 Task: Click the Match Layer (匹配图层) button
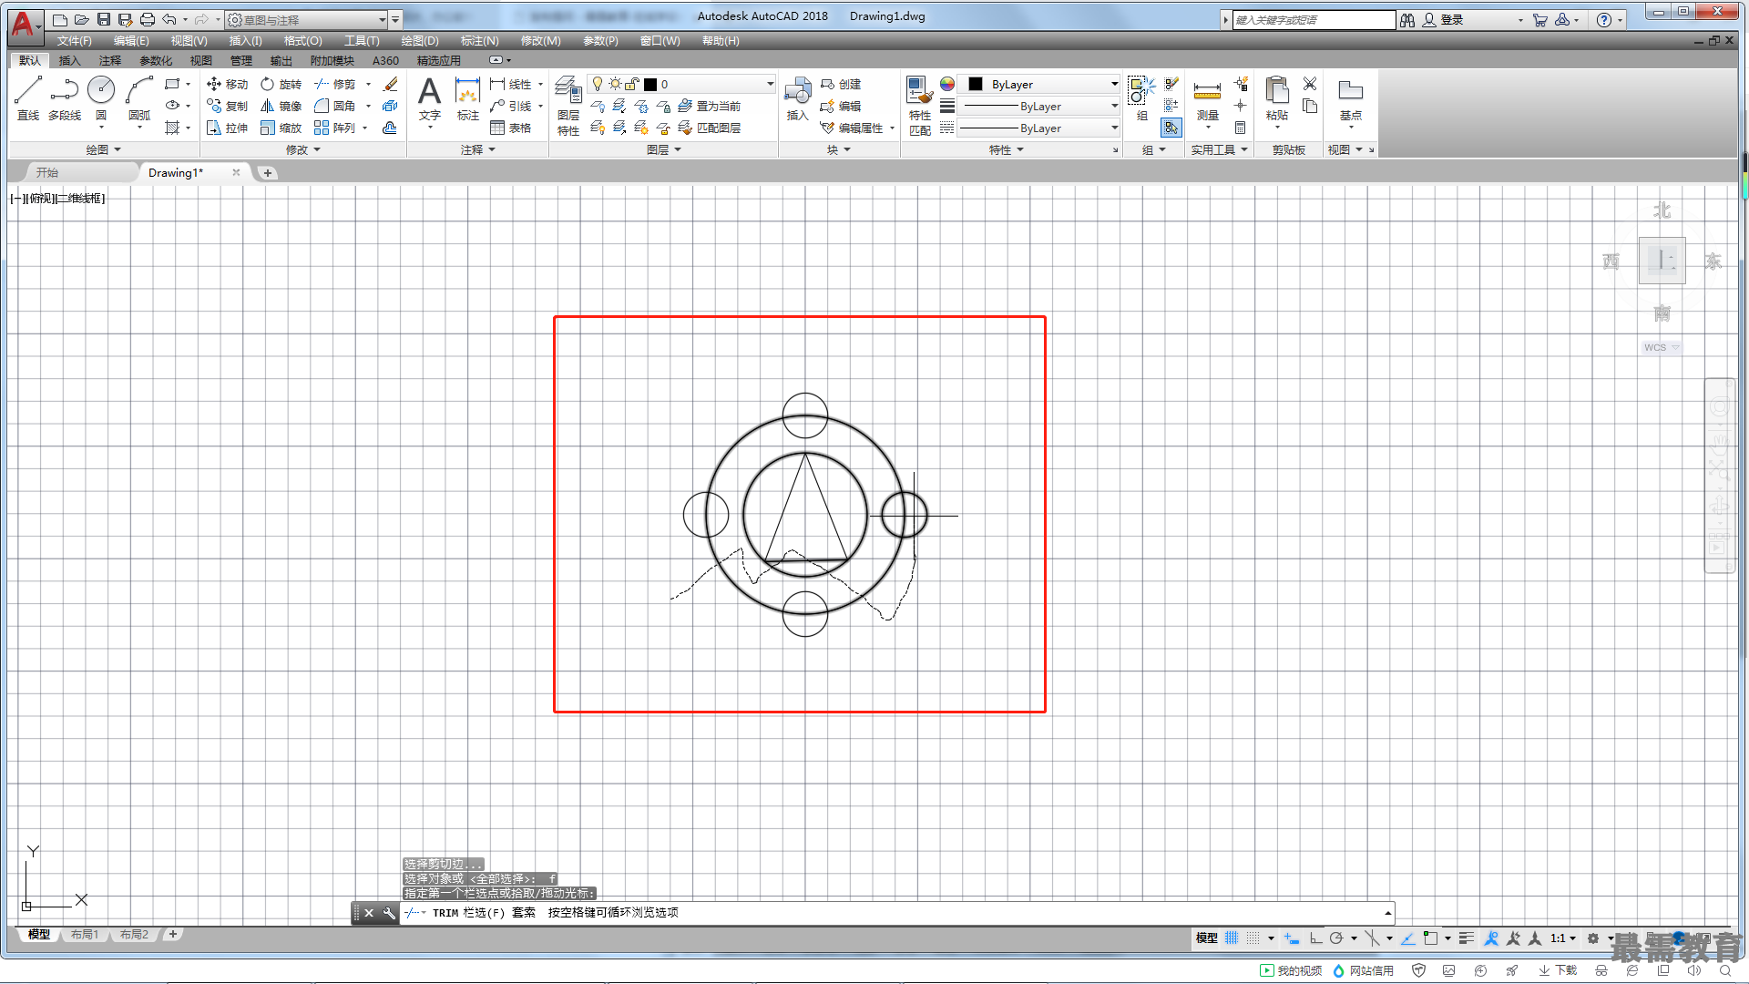coord(710,128)
